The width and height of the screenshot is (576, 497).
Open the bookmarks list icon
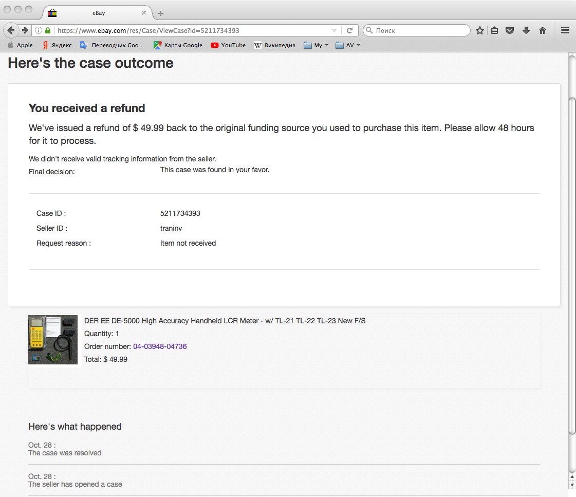coord(494,30)
